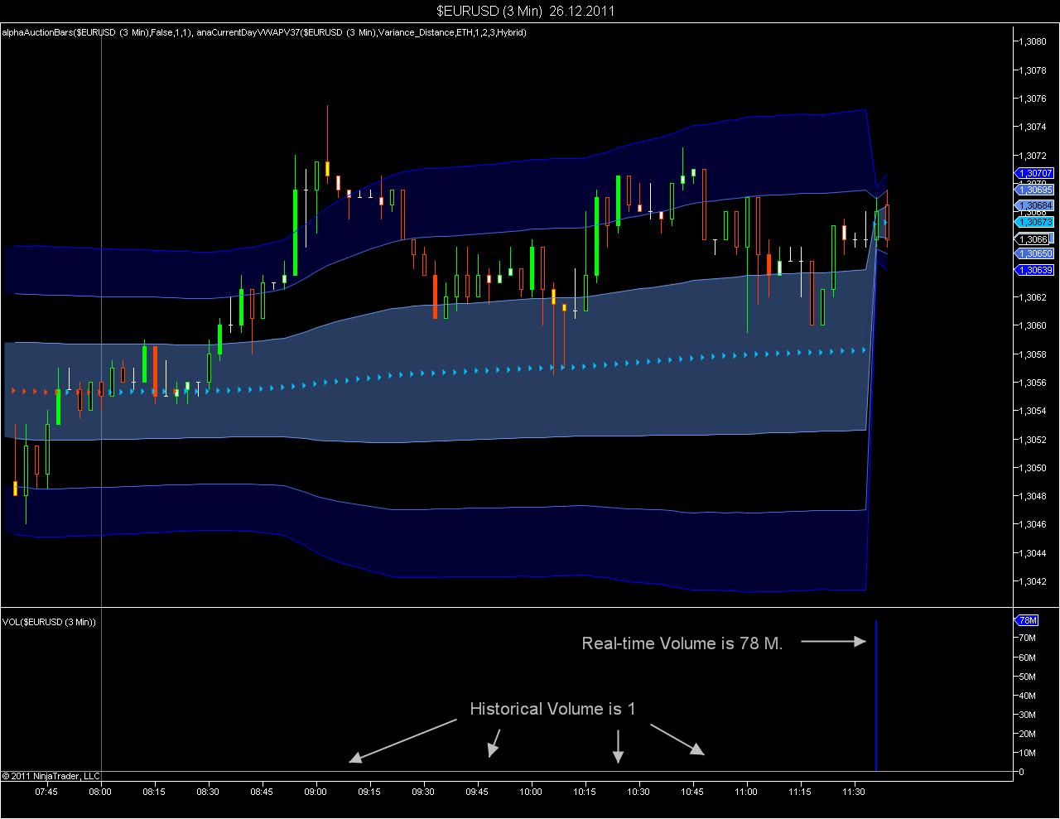1060x819 pixels.
Task: Click the 10:45 time axis label
Action: [x=692, y=792]
